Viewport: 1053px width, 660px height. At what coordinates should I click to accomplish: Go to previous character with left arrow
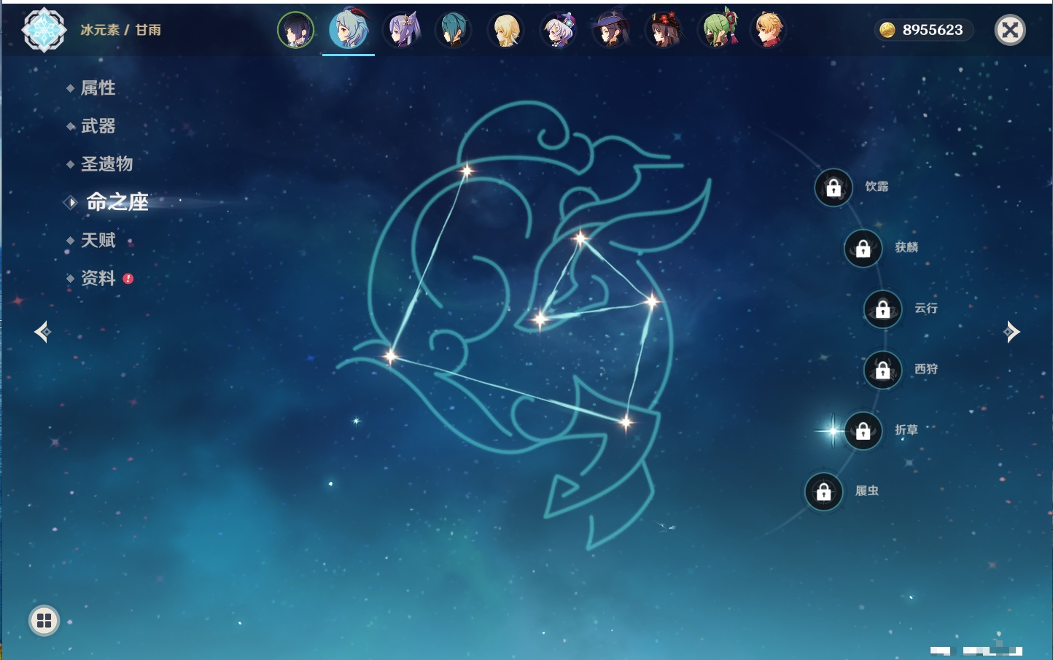click(42, 332)
